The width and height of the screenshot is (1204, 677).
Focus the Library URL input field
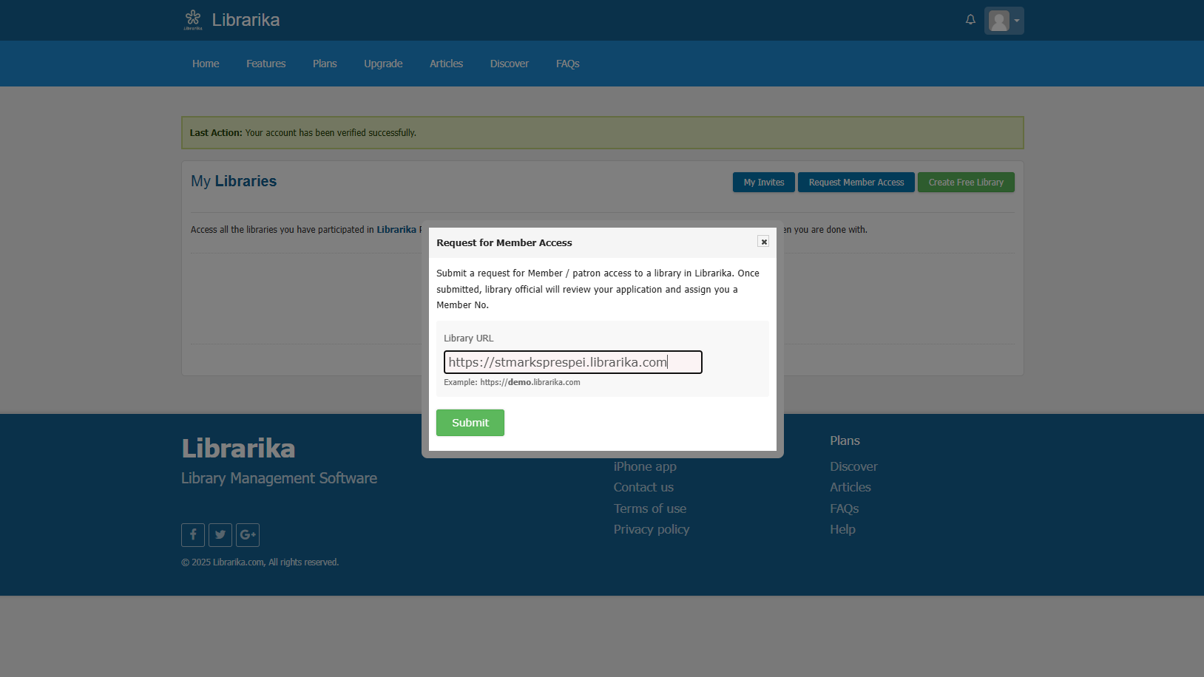click(572, 362)
